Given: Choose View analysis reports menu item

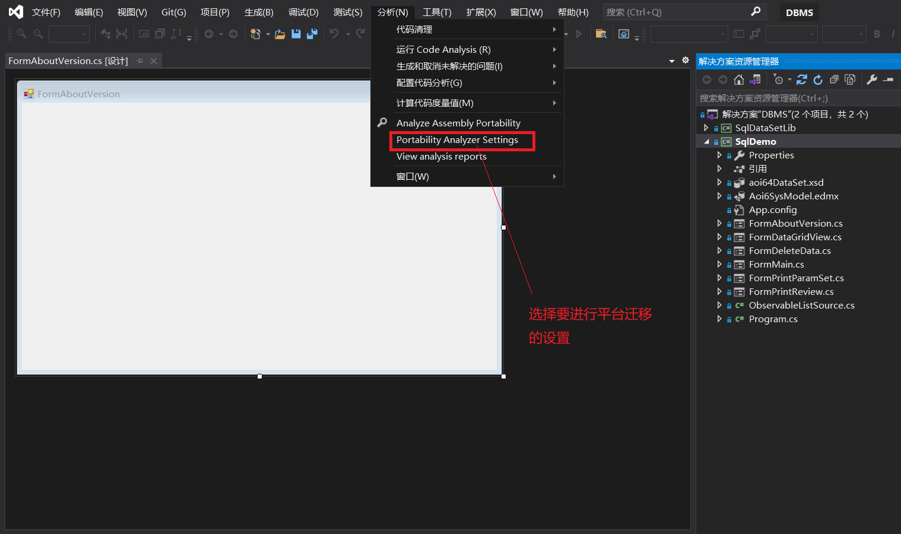Looking at the screenshot, I should (467, 156).
